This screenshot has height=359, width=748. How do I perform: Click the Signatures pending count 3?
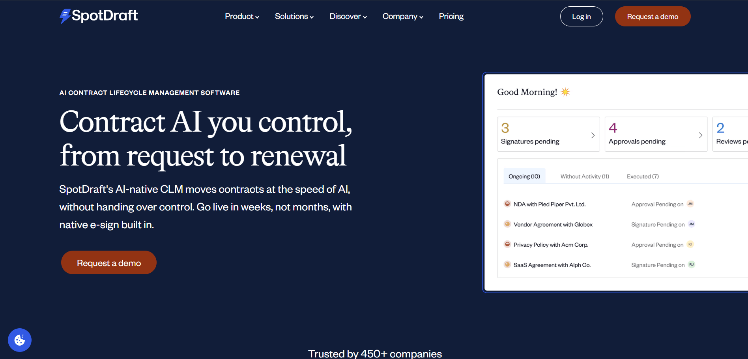click(505, 128)
